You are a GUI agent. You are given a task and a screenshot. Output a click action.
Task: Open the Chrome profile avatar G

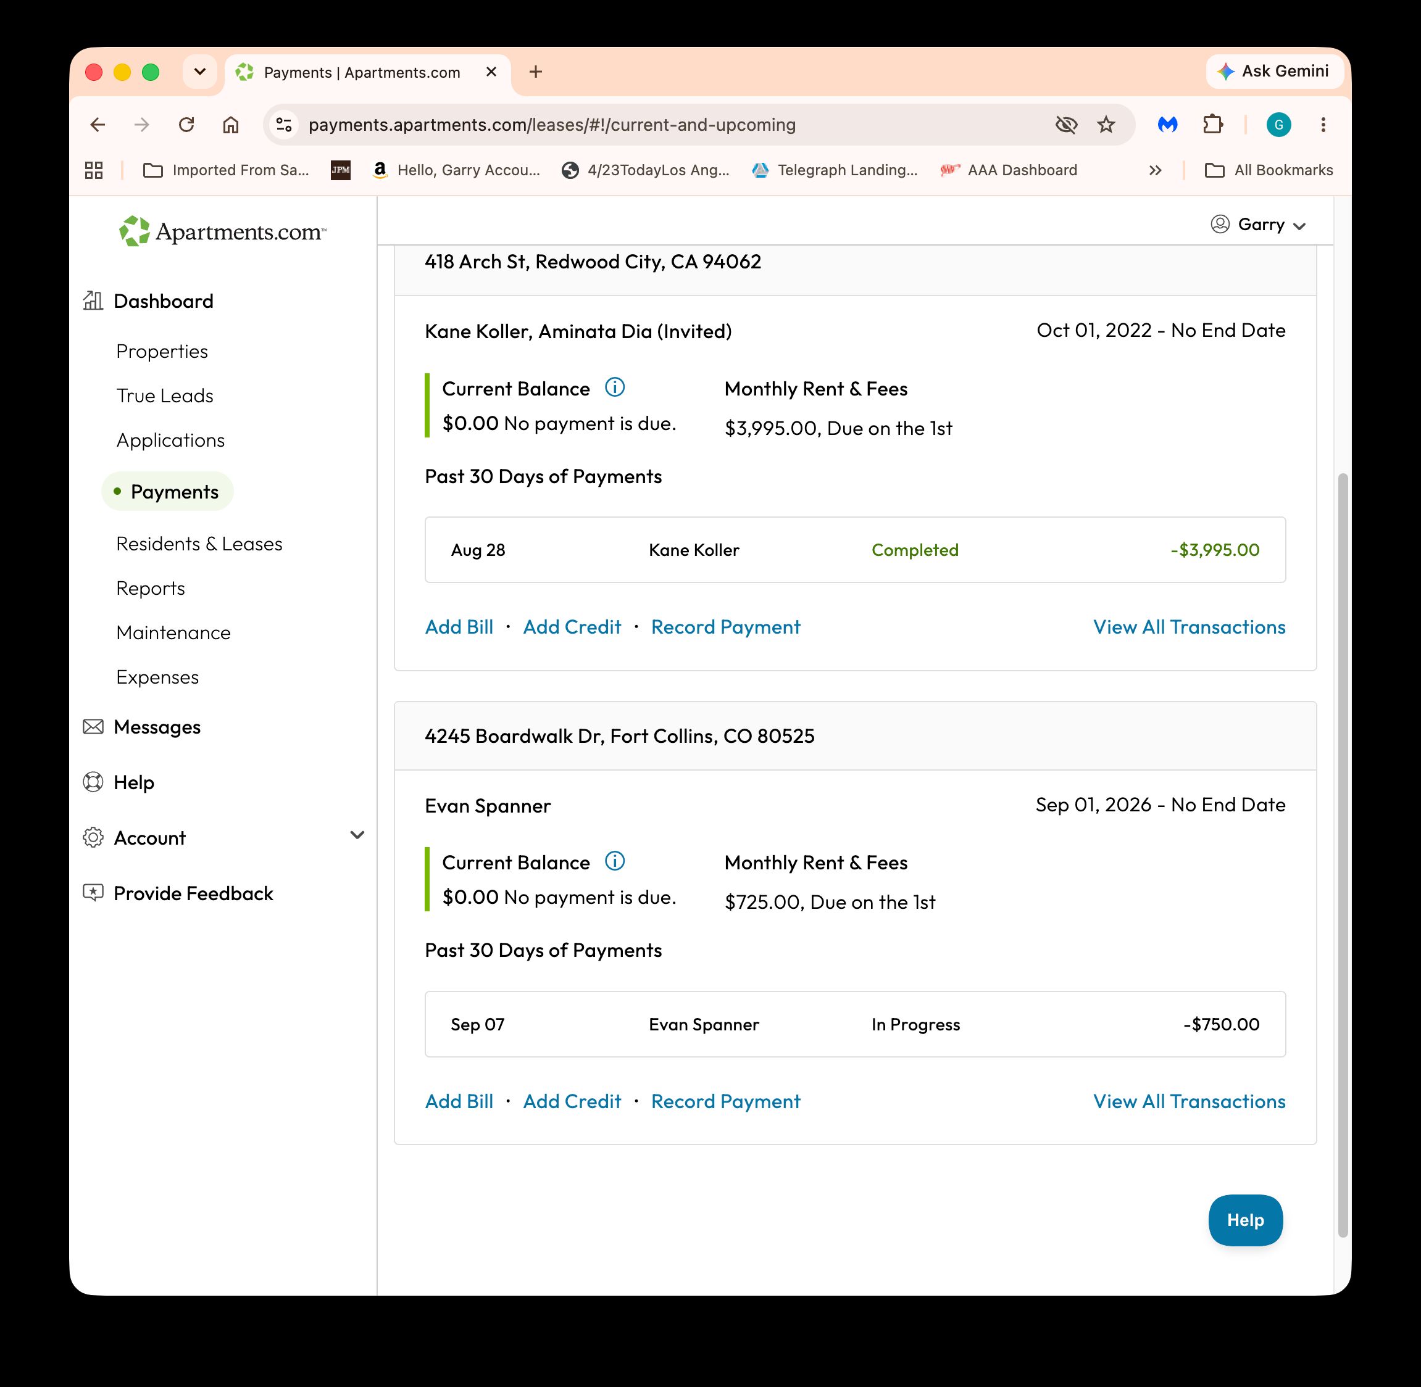(1279, 125)
